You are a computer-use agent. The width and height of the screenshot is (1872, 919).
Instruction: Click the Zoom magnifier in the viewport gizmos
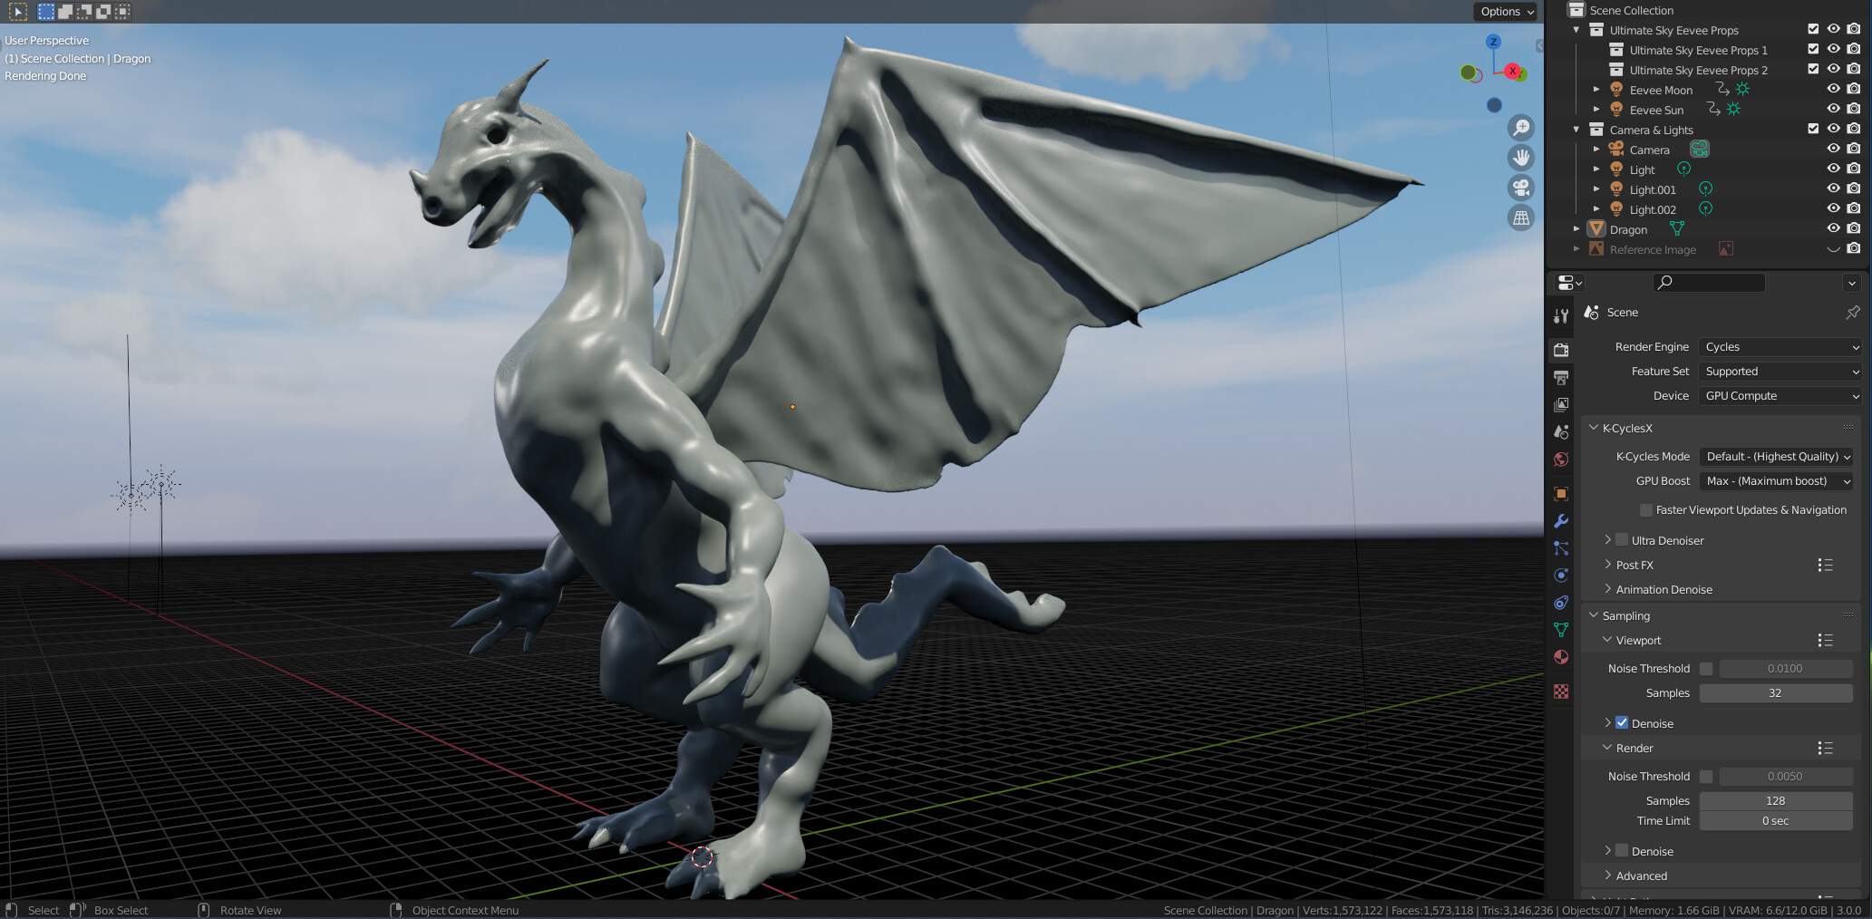coord(1521,128)
